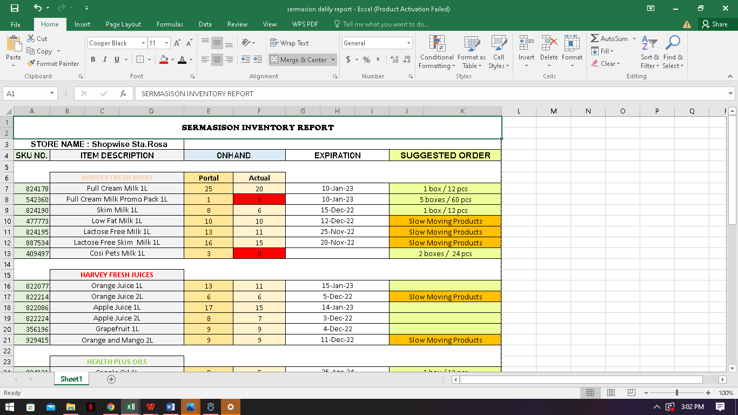Image resolution: width=738 pixels, height=415 pixels.
Task: Expand the Merge & Center dropdown arrow
Action: pos(333,59)
